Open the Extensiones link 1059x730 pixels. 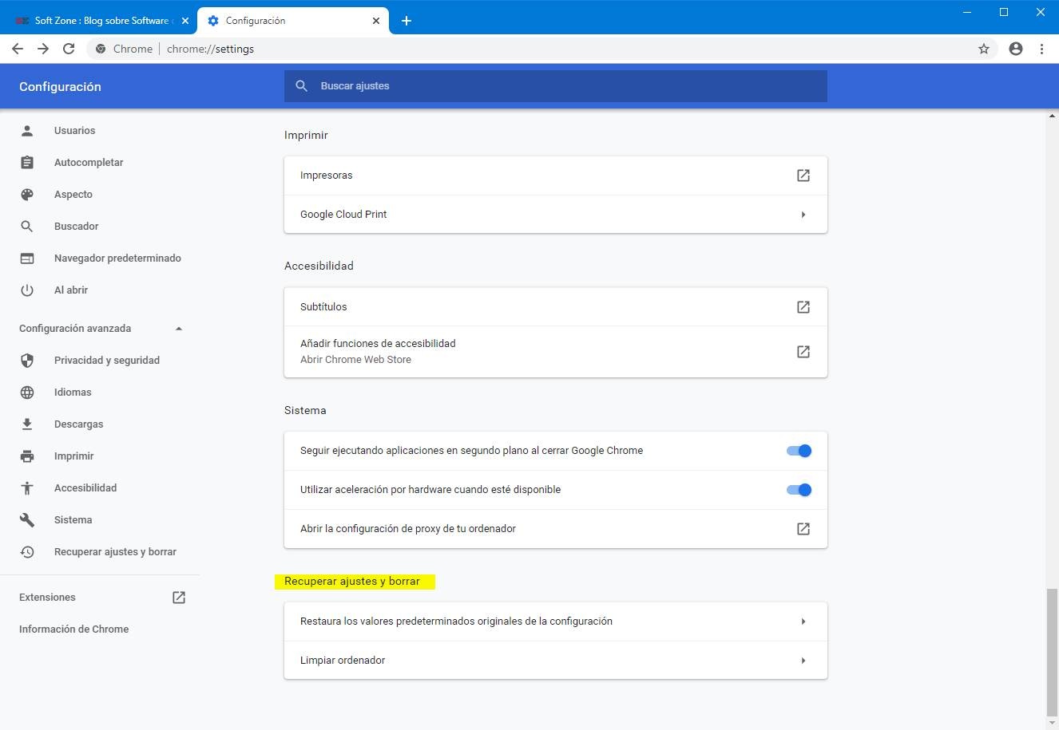[47, 598]
